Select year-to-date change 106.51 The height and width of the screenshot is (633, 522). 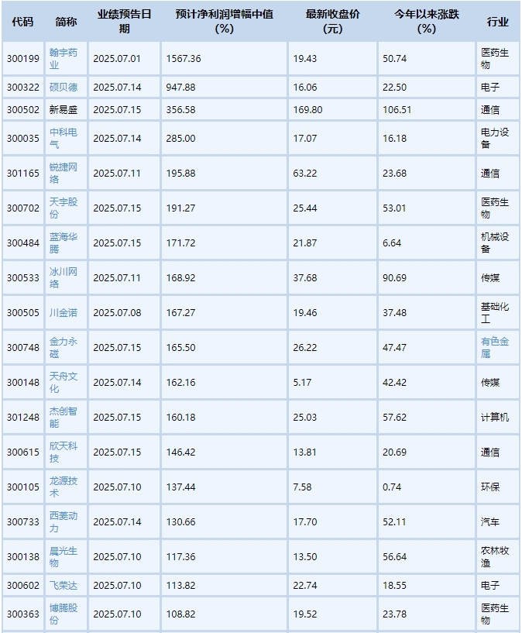point(397,110)
